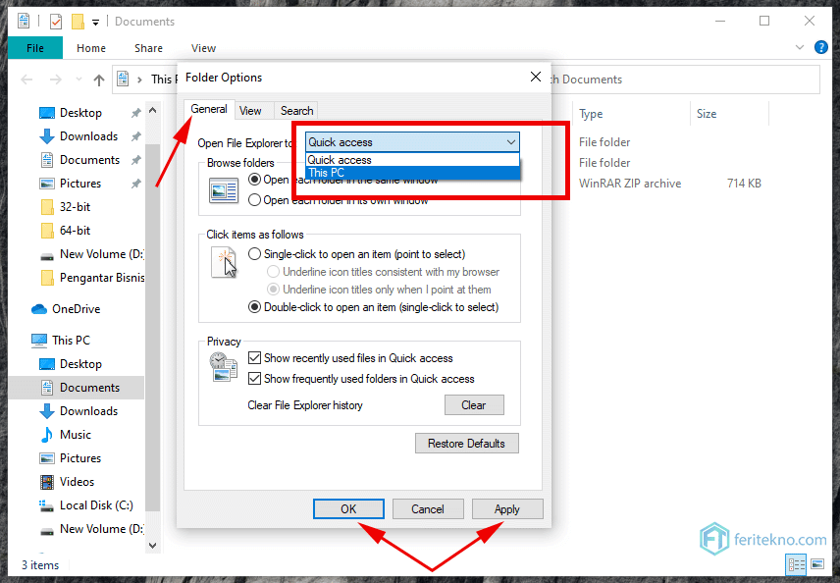Click the Back arrow navigation icon

[x=26, y=80]
